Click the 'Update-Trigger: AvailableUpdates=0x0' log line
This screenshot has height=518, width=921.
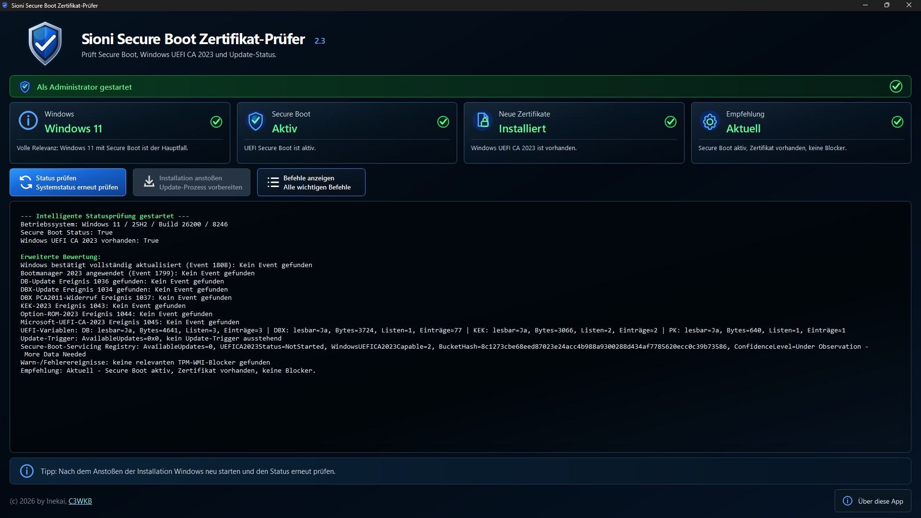coord(151,339)
